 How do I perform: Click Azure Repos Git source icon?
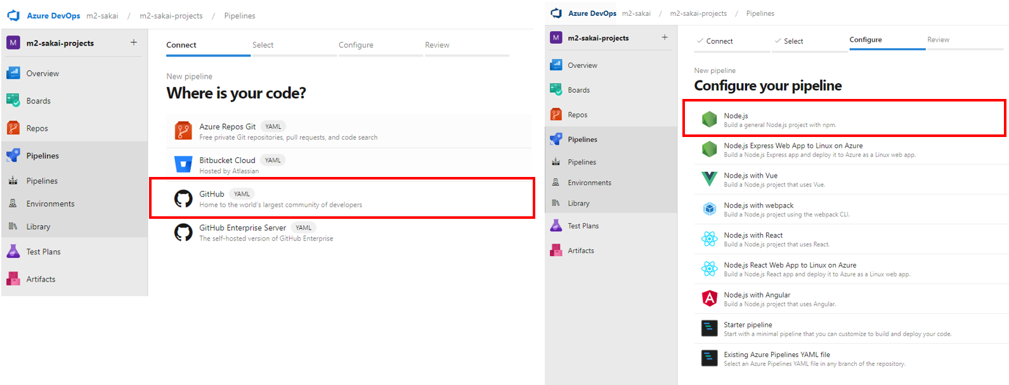tap(183, 131)
